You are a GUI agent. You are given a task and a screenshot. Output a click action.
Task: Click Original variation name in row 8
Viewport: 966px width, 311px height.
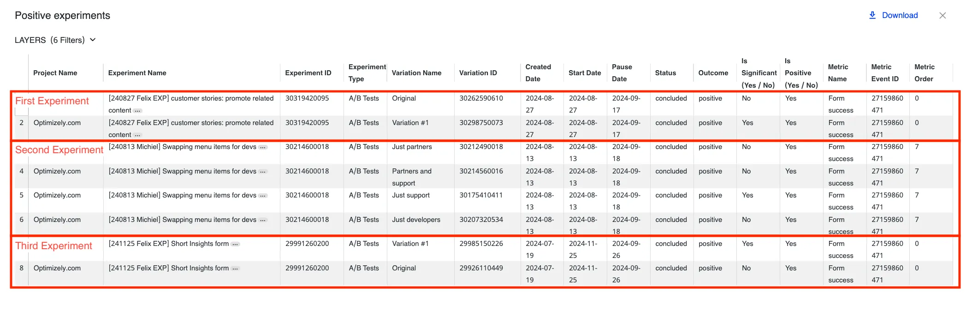coord(404,268)
